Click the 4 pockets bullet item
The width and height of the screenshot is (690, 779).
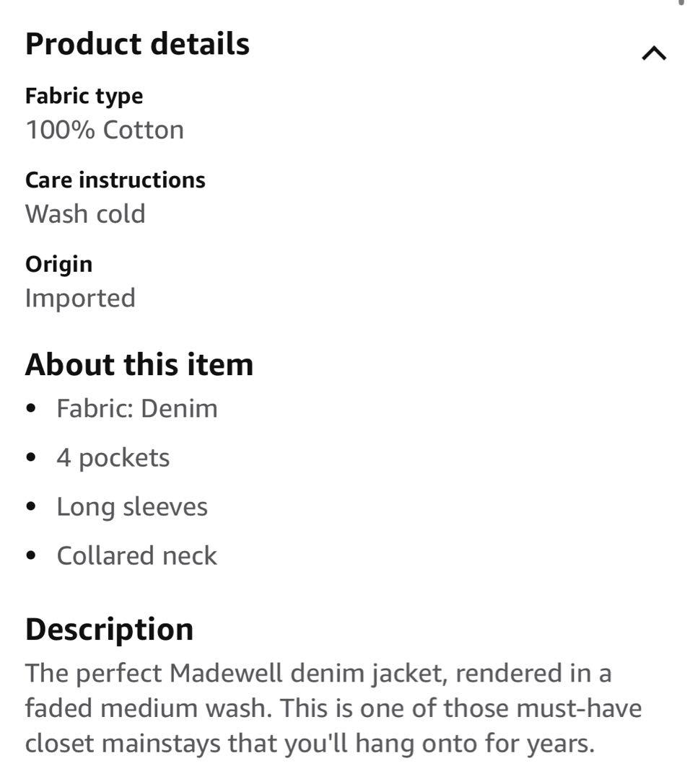(113, 458)
